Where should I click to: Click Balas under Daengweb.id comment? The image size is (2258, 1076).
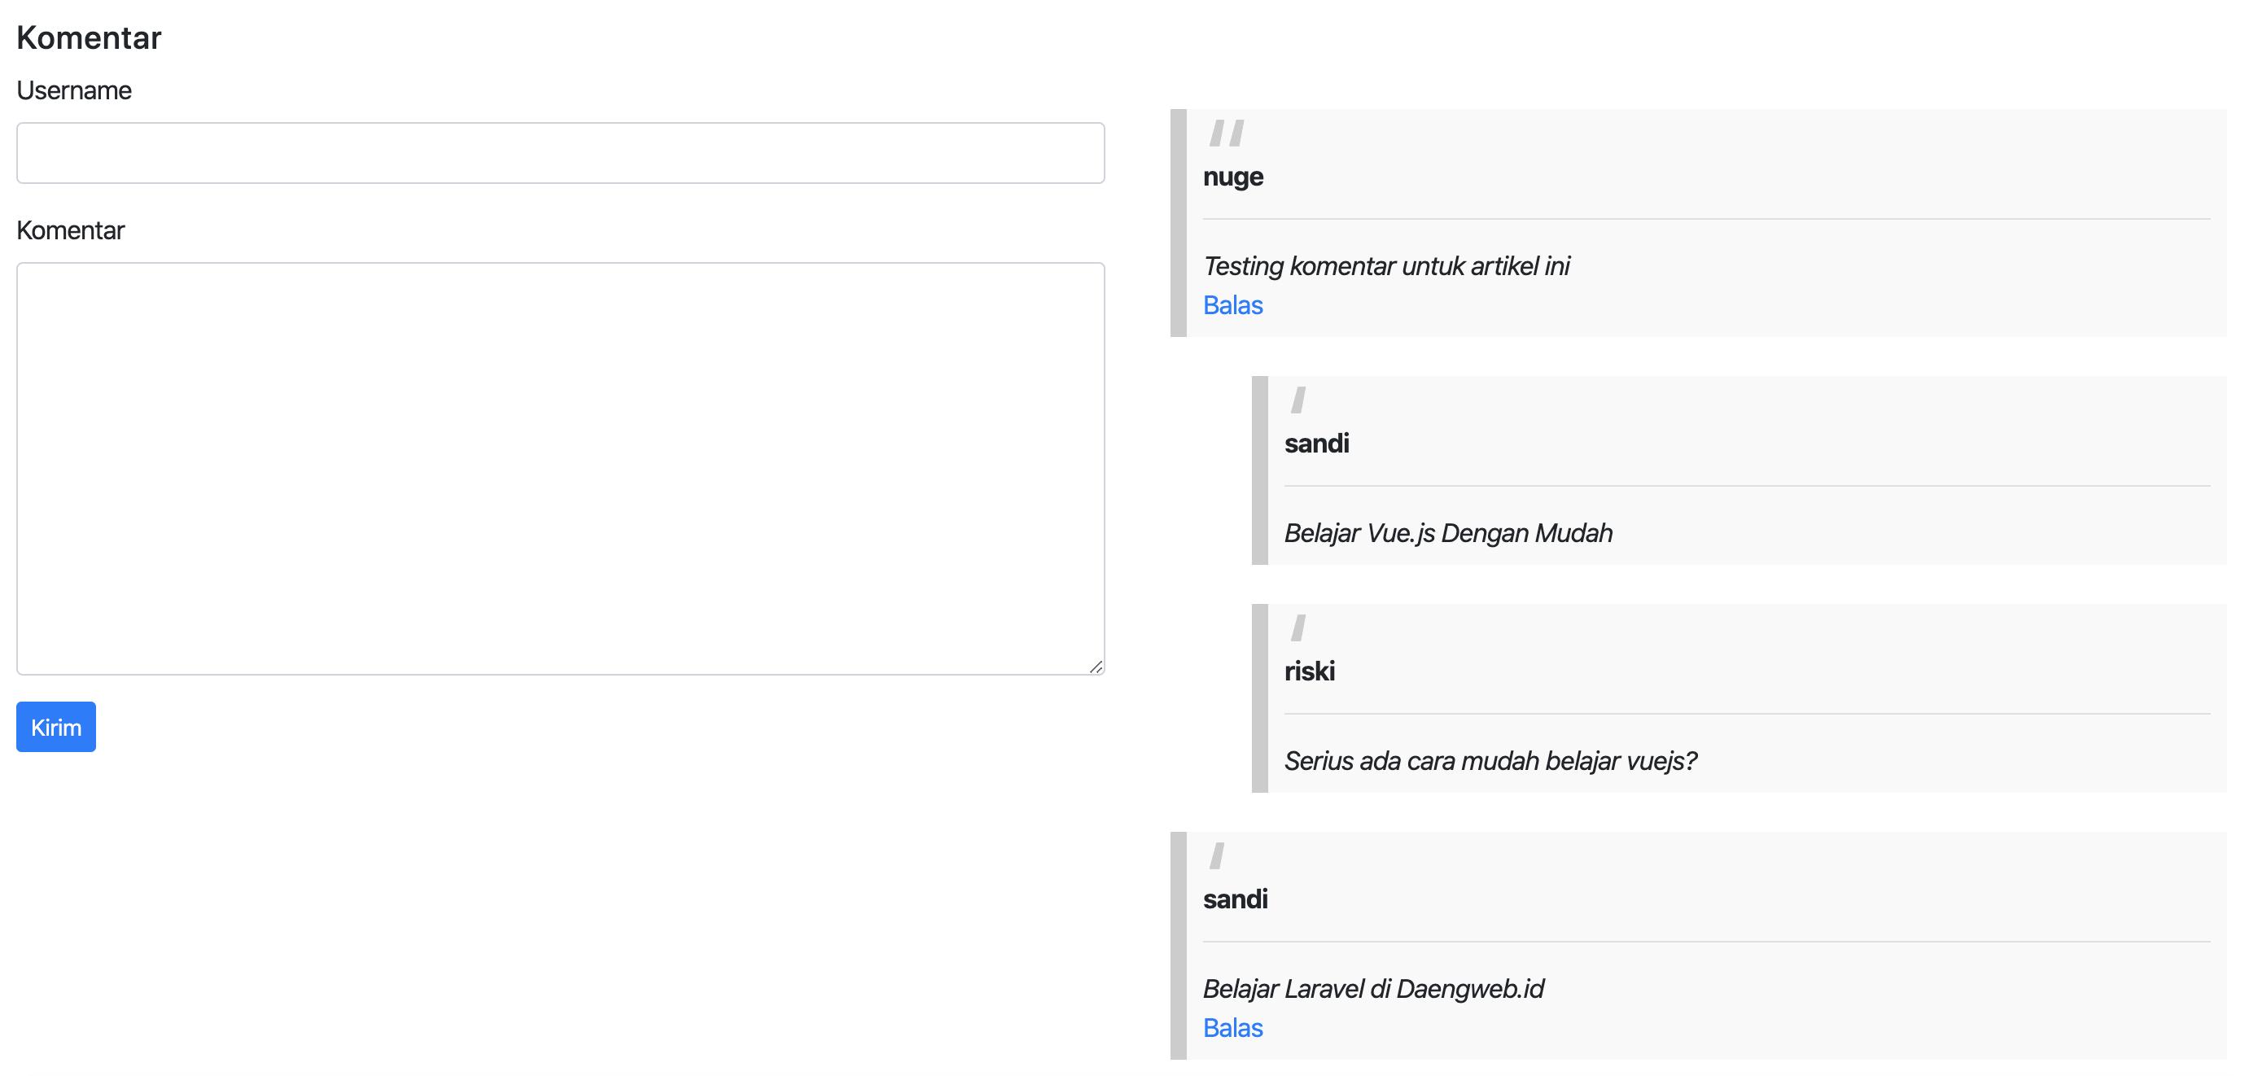click(1232, 1028)
